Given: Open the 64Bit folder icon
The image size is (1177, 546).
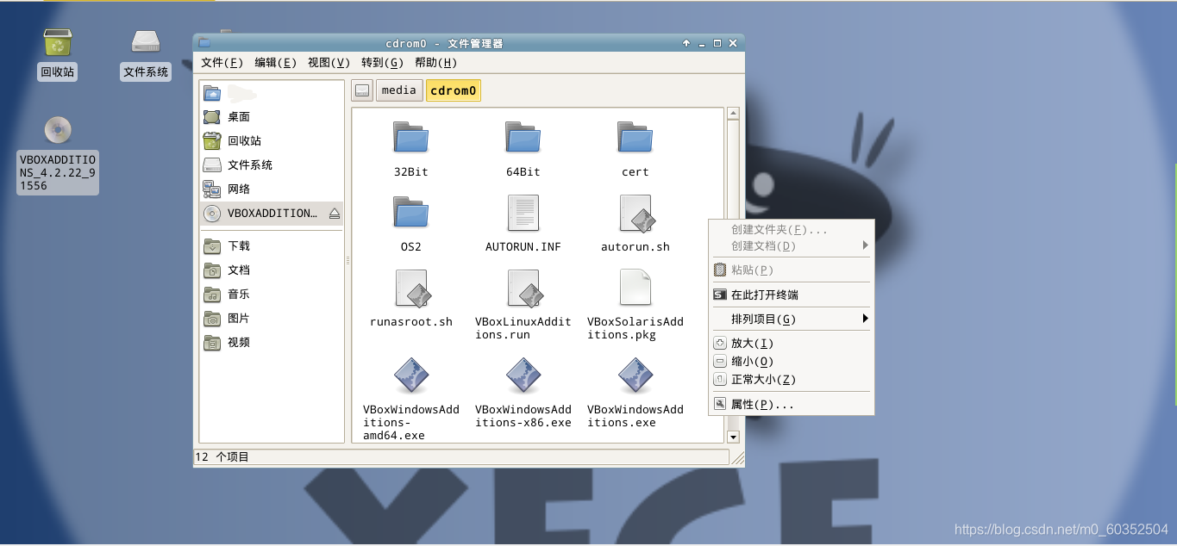Looking at the screenshot, I should click(x=523, y=138).
